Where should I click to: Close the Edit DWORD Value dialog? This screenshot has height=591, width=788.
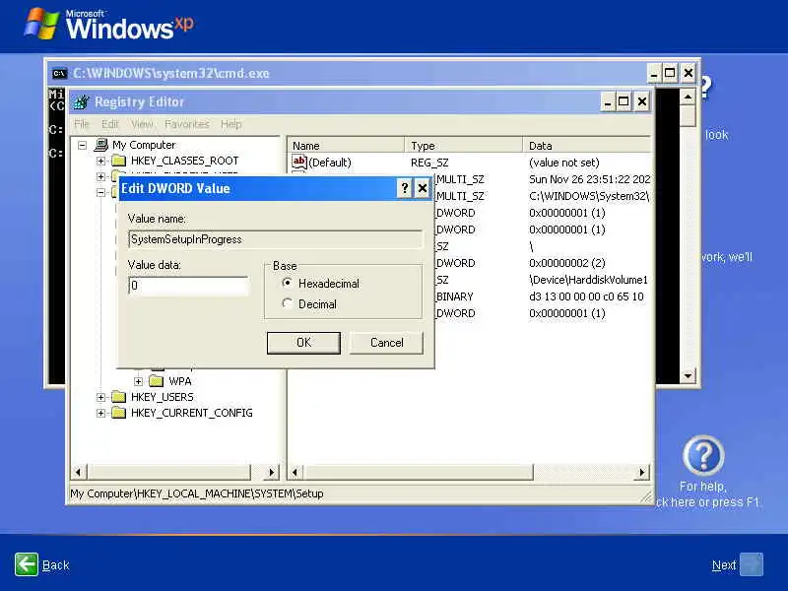423,188
